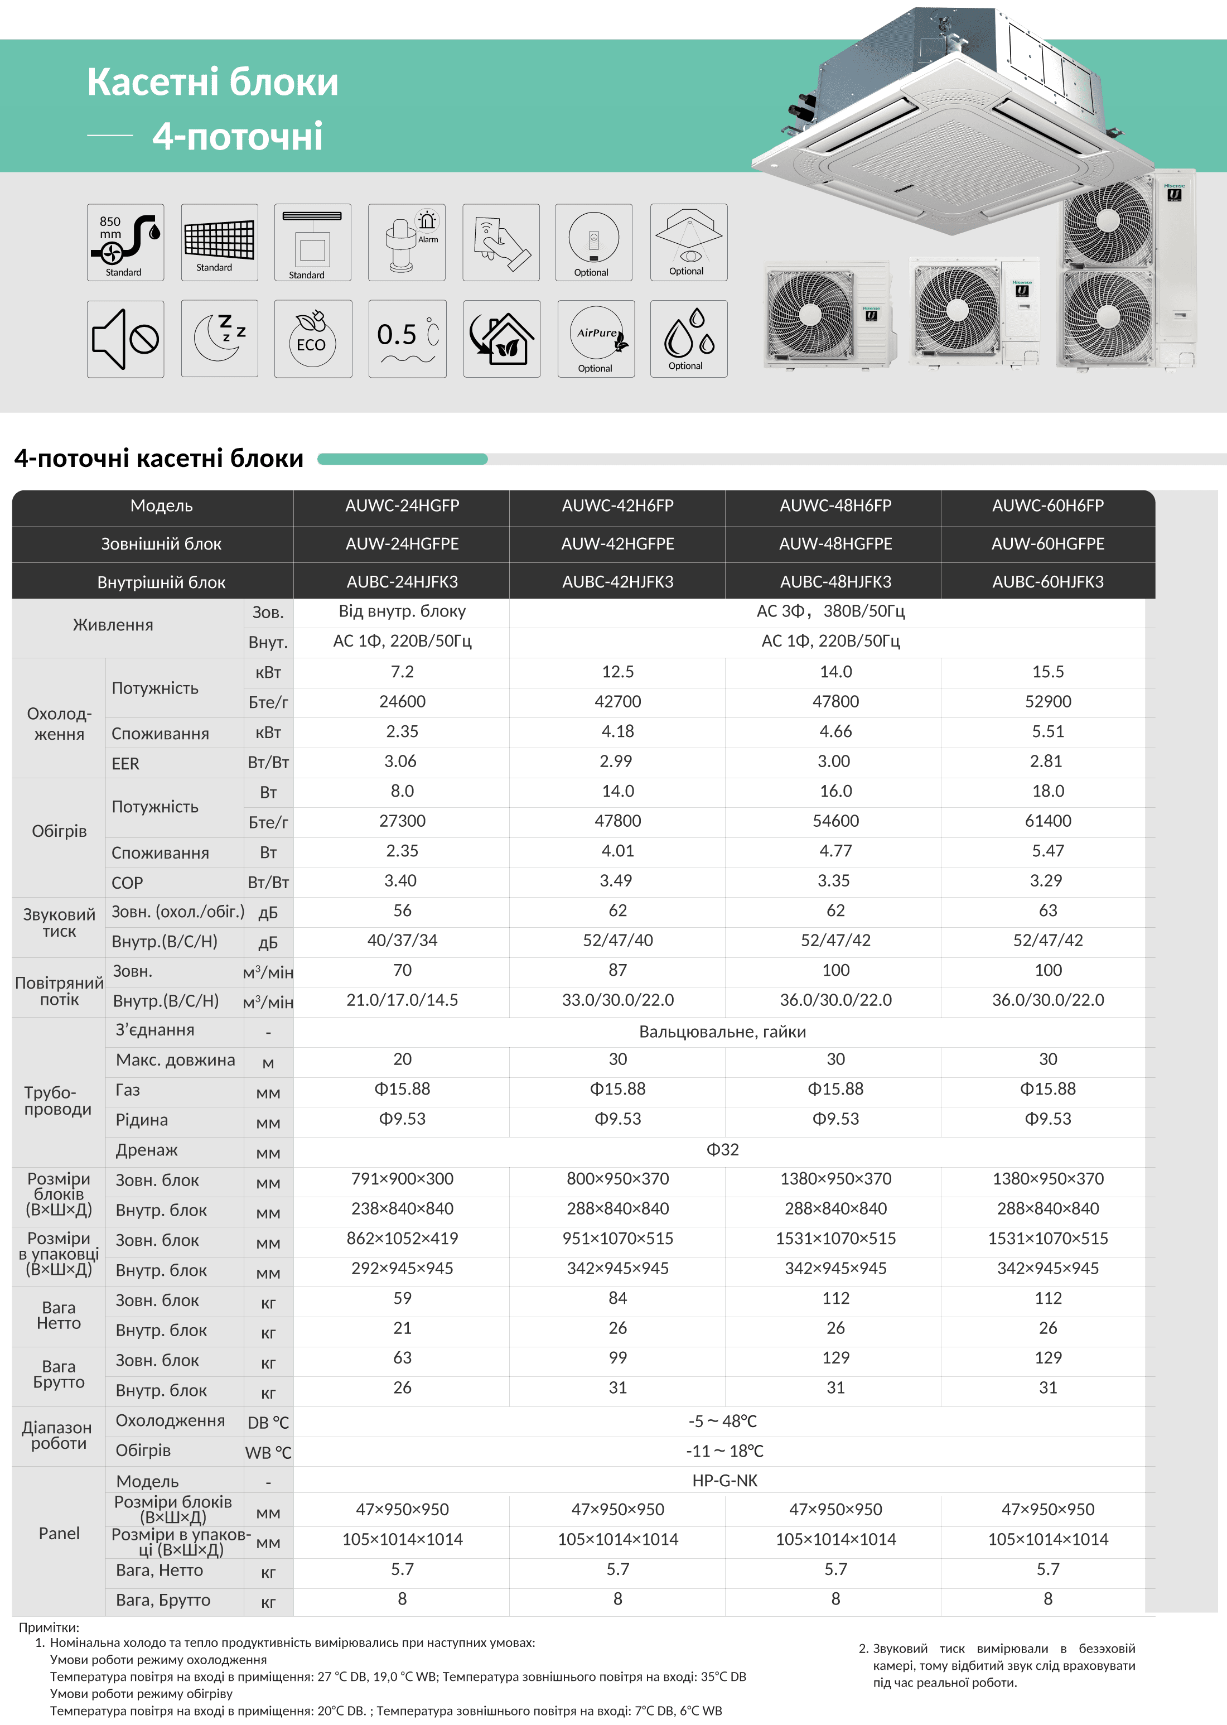1227x1725 pixels.
Task: Click the fresh air house icon
Action: point(502,339)
